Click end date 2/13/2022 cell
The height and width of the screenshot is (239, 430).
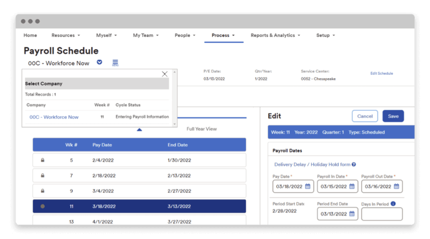pyautogui.click(x=179, y=175)
